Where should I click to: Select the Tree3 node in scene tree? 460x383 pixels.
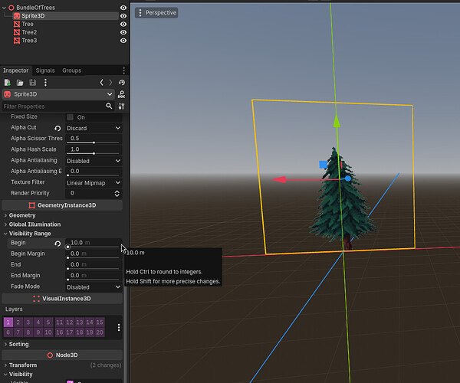29,41
